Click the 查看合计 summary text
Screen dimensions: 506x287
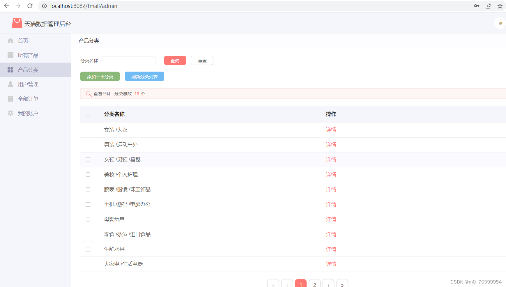(x=102, y=94)
